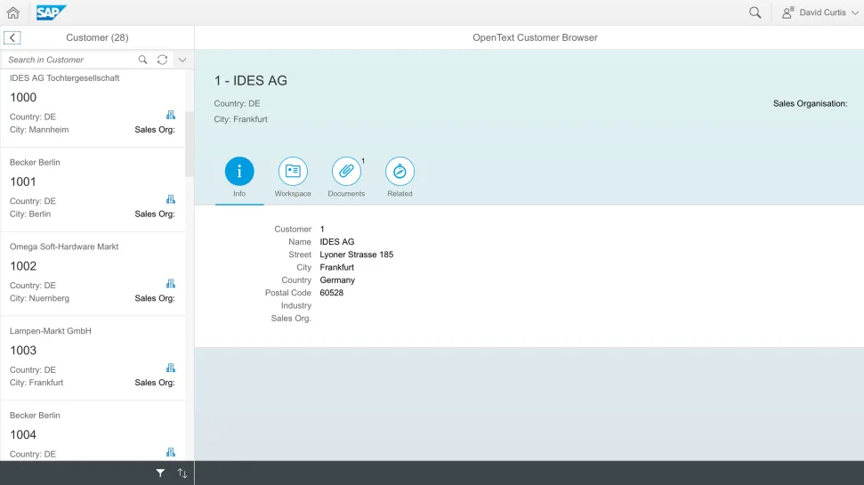Screen dimensions: 864x485
Task: Open sort icon in bottom toolbar
Action: [x=182, y=473]
